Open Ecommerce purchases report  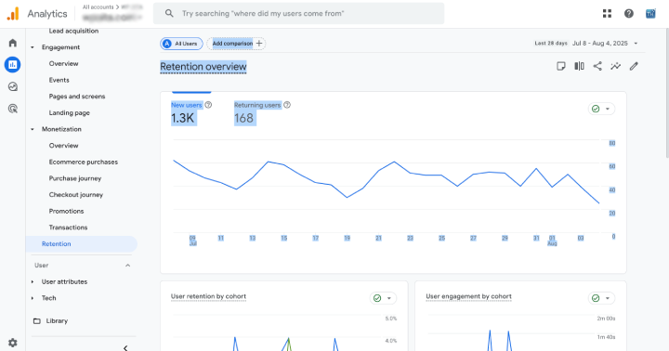84,162
